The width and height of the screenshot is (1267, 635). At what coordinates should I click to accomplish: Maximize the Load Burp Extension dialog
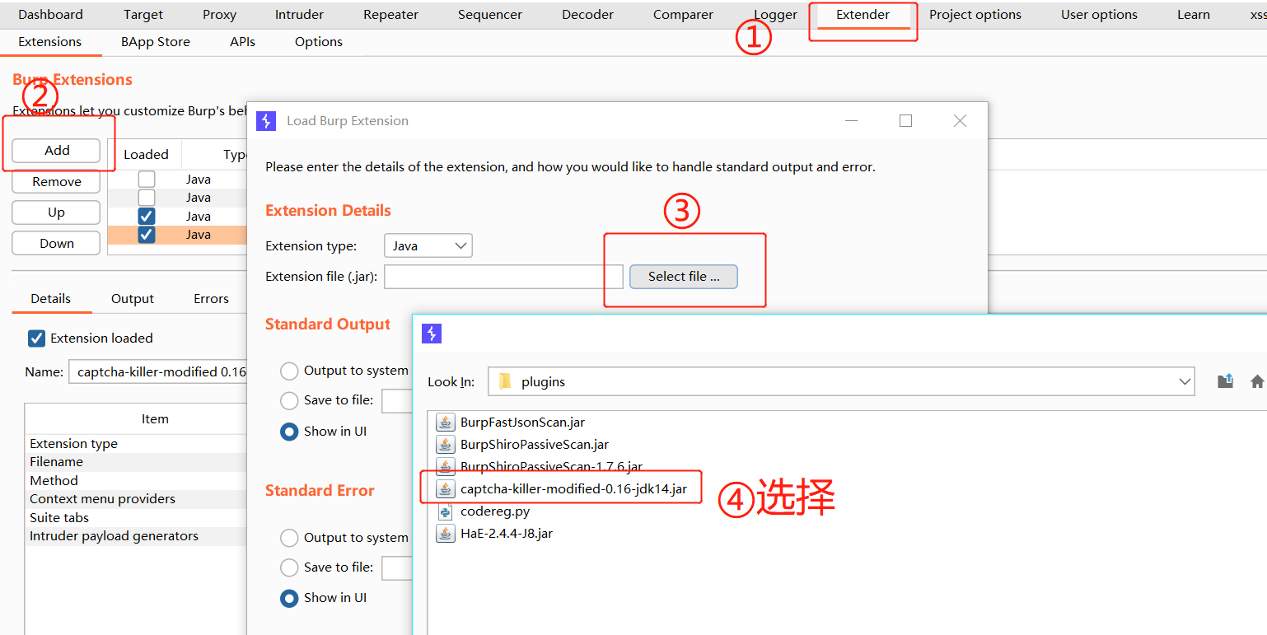(906, 121)
